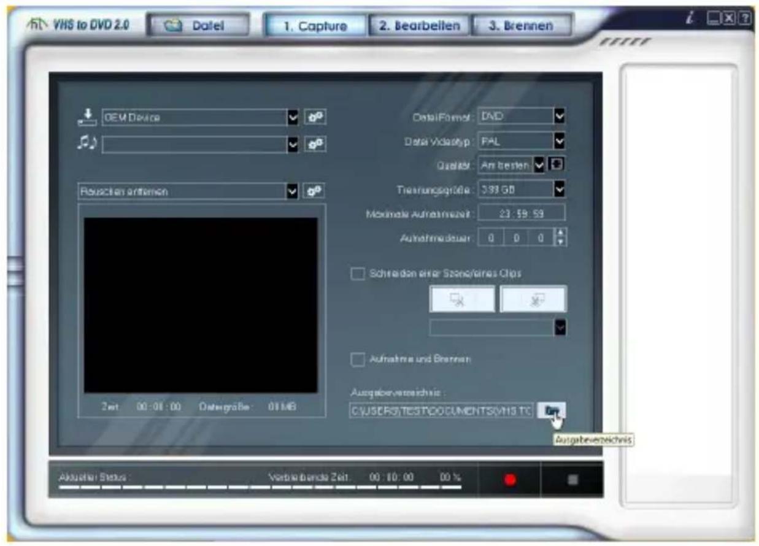Open the Datei Videotyp PAL dropdown
Screen dimensions: 759x546
point(559,141)
